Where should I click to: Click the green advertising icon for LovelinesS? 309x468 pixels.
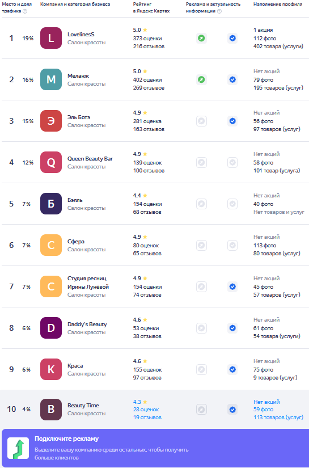(x=201, y=38)
